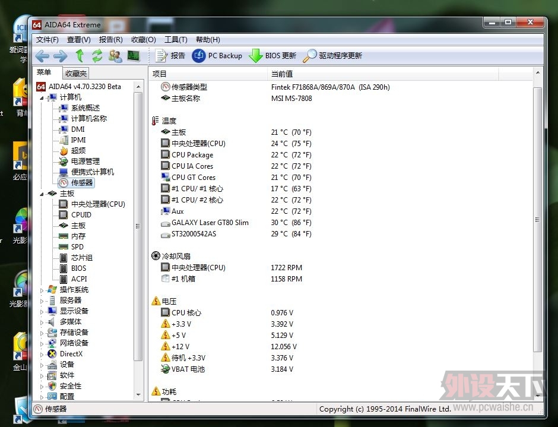Click the CPU Package temperature row
The height and width of the screenshot is (427, 558).
(341, 155)
